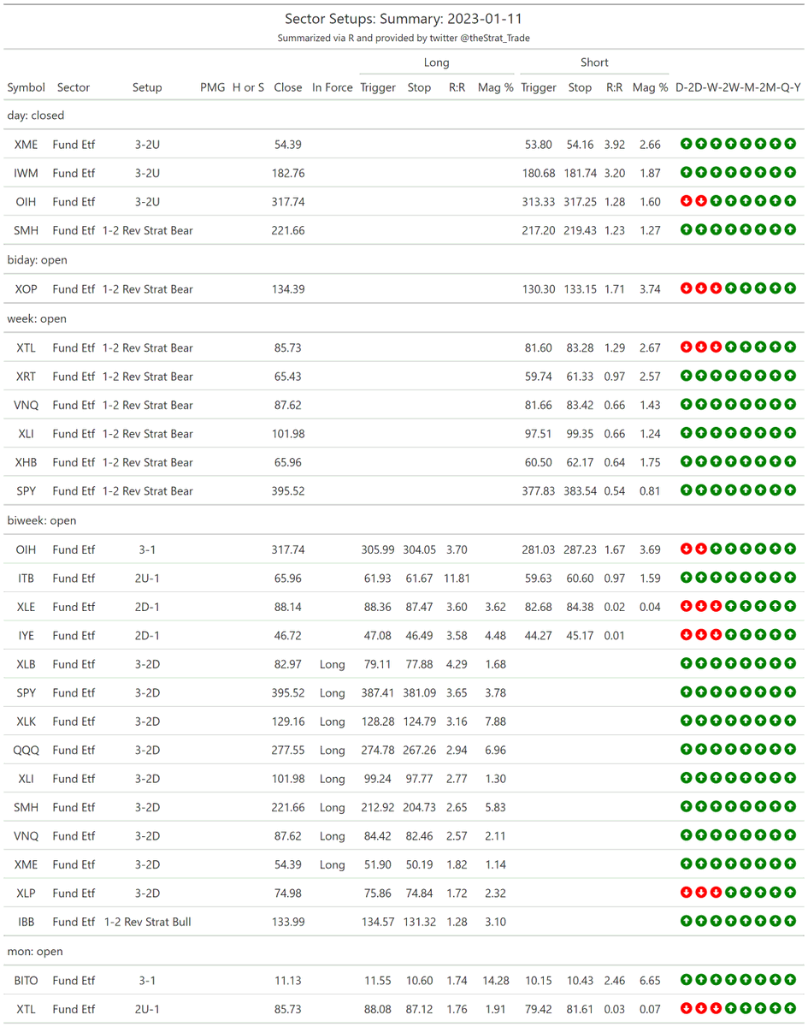Click the D-2D-W-2W-M-2M-Q-Y column header

tap(739, 87)
